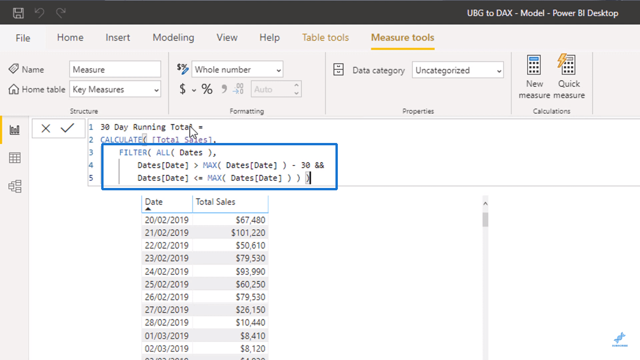Switch to the Insert tab
The image size is (640, 360).
pos(118,37)
